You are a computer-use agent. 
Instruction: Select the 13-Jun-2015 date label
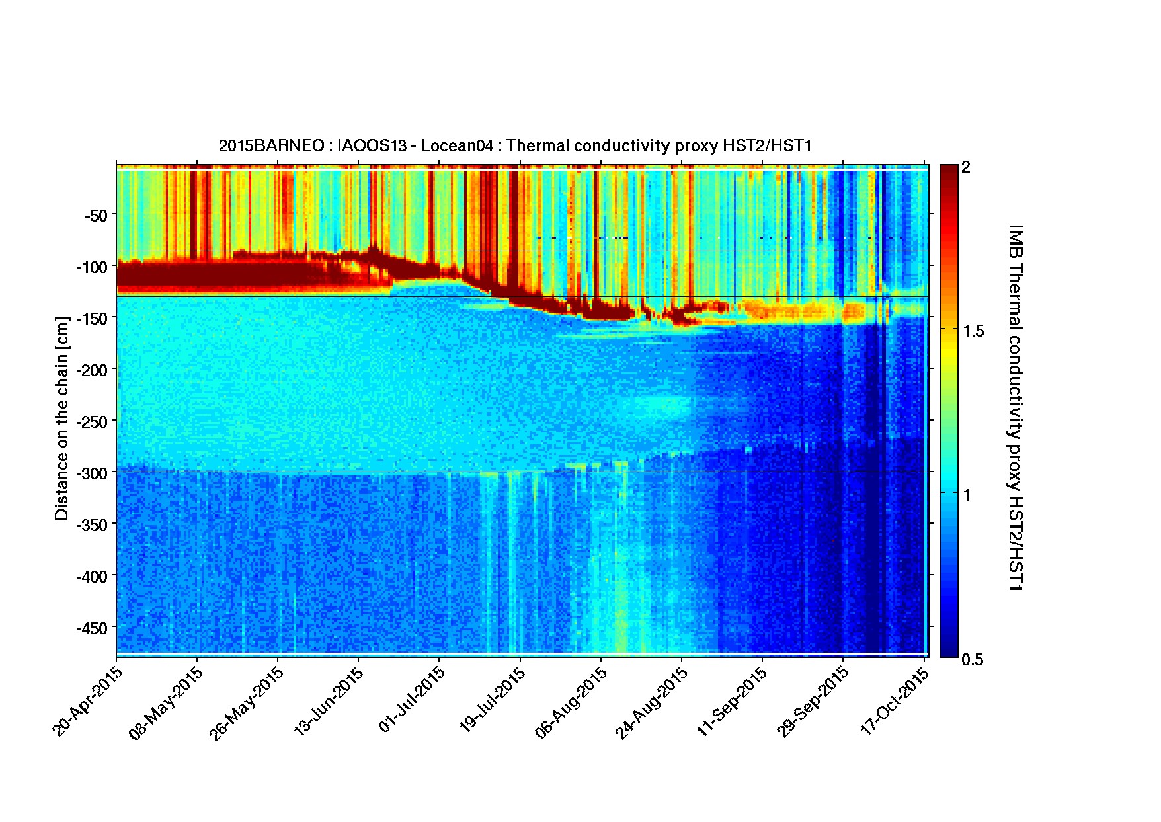pyautogui.click(x=329, y=702)
